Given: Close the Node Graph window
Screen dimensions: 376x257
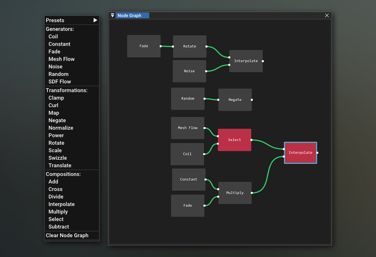Looking at the screenshot, I should pyautogui.click(x=327, y=15).
